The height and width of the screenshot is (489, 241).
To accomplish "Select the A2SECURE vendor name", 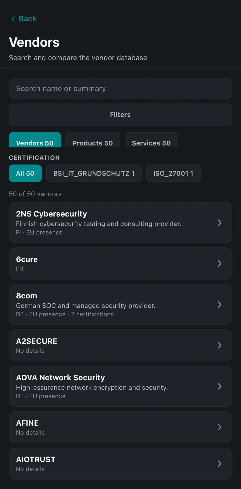I will click(37, 341).
